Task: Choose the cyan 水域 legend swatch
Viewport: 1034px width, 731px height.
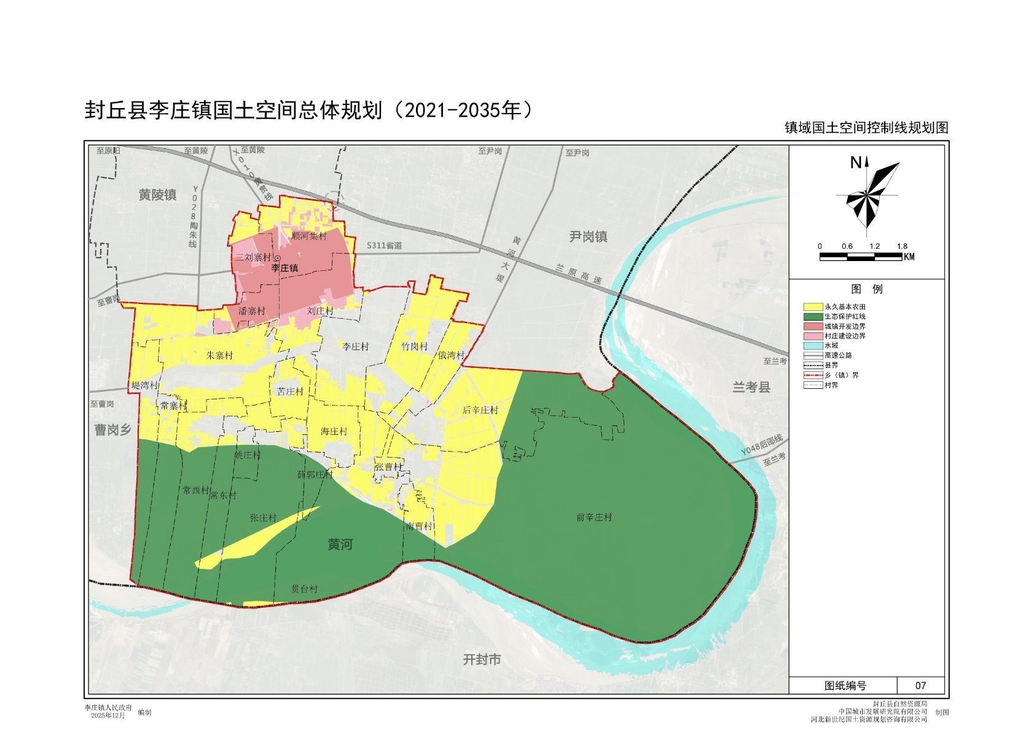Action: tap(813, 346)
